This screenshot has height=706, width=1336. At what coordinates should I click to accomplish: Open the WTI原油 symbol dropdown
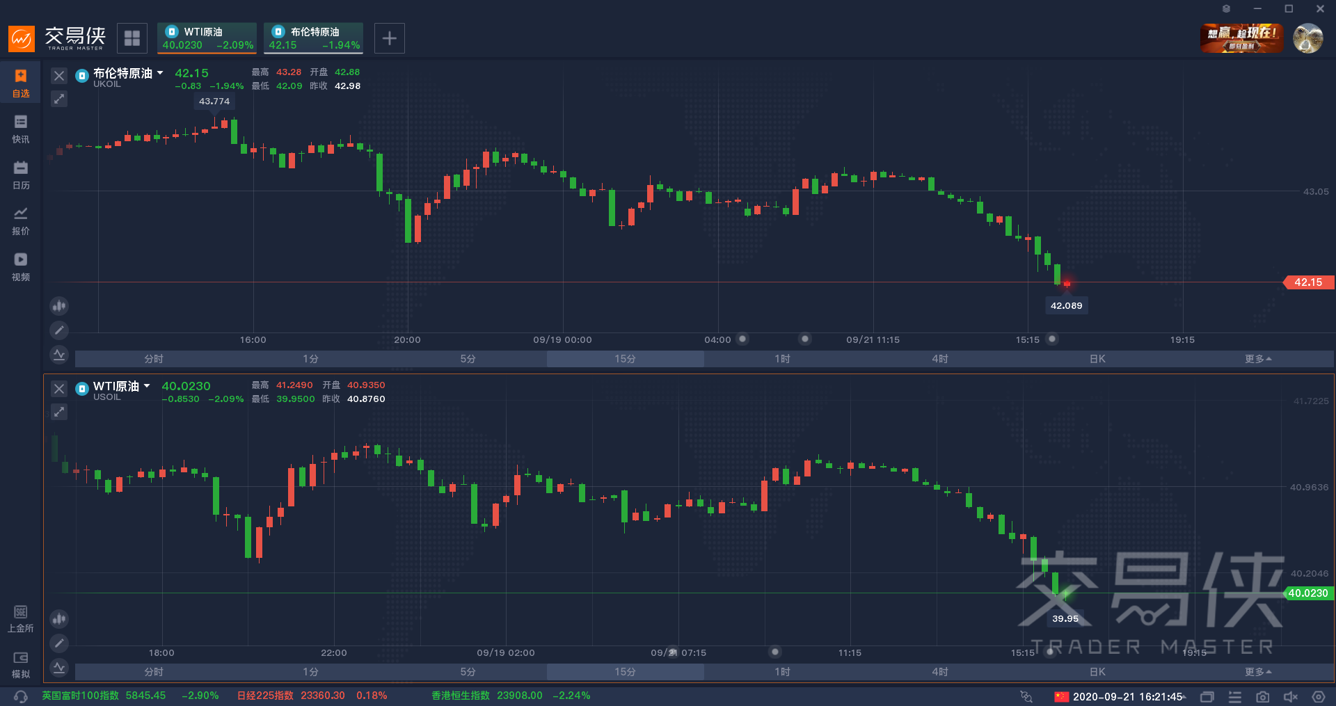[147, 386]
